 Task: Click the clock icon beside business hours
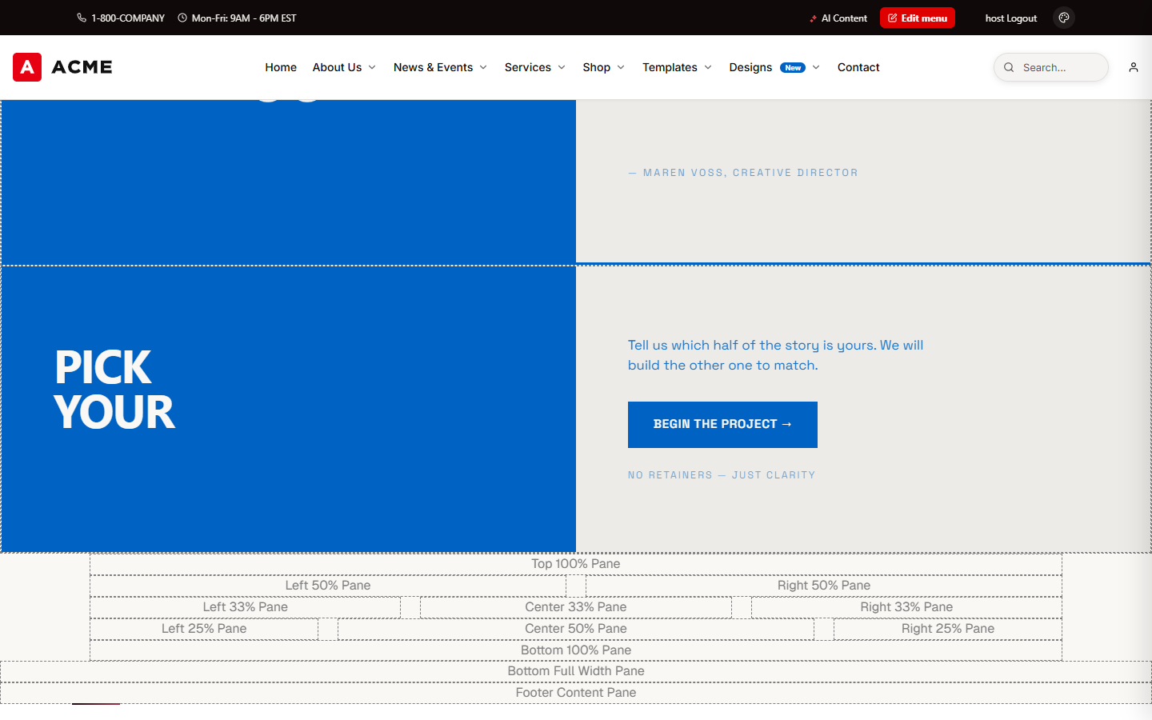(182, 18)
